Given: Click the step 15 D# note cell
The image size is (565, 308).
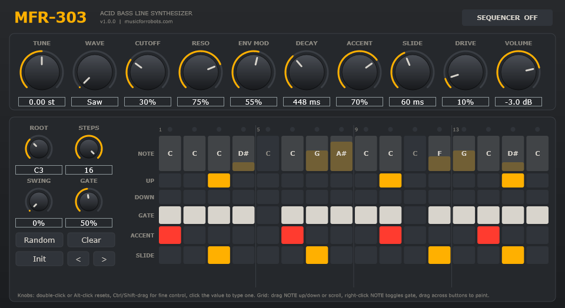Looking at the screenshot, I should [x=513, y=153].
